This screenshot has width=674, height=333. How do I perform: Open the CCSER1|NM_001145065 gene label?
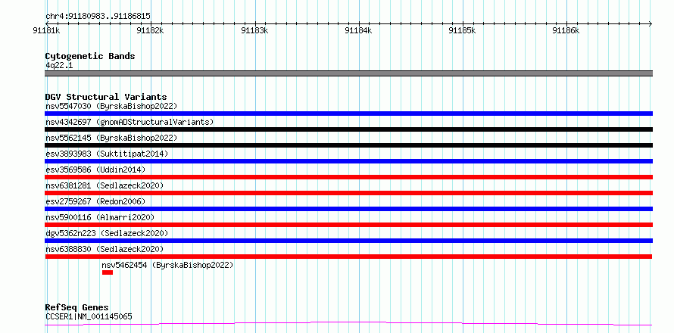(89, 317)
